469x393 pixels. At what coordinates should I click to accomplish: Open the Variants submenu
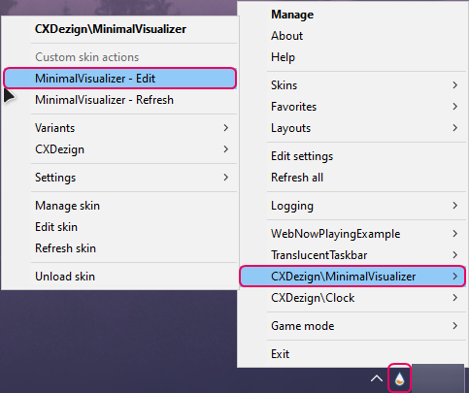click(120, 128)
